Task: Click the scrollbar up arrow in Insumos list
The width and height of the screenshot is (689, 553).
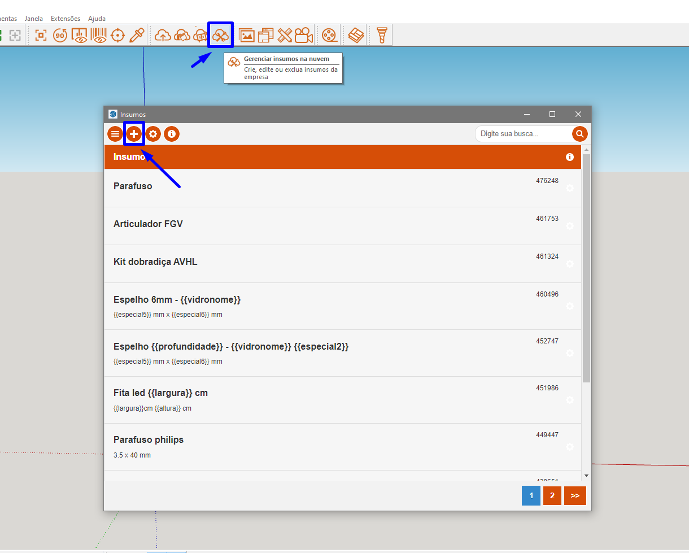Action: (x=586, y=150)
